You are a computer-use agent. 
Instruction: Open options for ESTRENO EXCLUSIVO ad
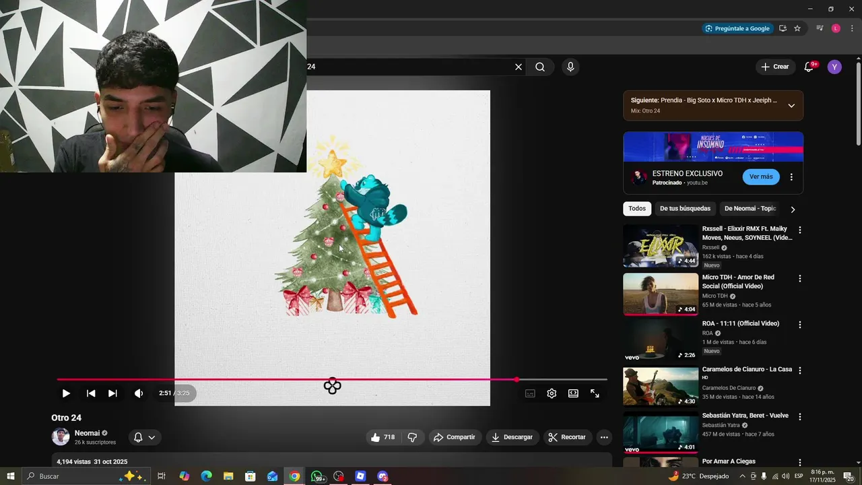(791, 177)
